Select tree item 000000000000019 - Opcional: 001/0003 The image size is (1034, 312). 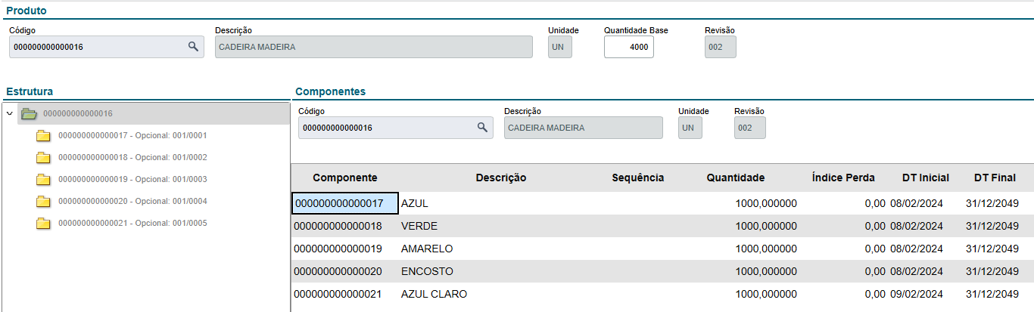tap(132, 180)
